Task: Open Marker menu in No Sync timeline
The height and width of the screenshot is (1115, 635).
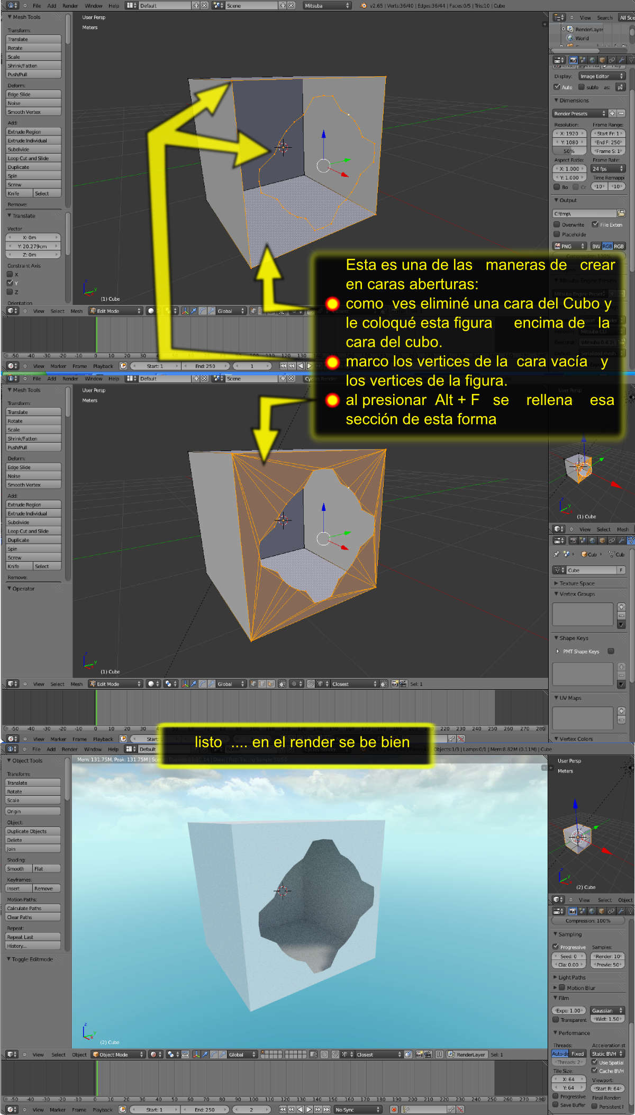Action: click(58, 1109)
